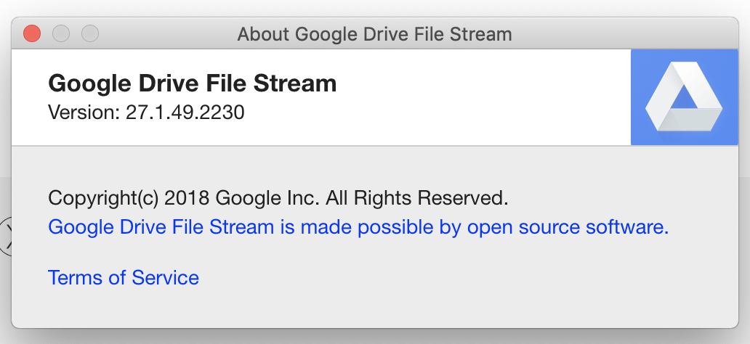Click the bold "Google Drive File Stream" heading
The width and height of the screenshot is (750, 344).
coord(192,83)
